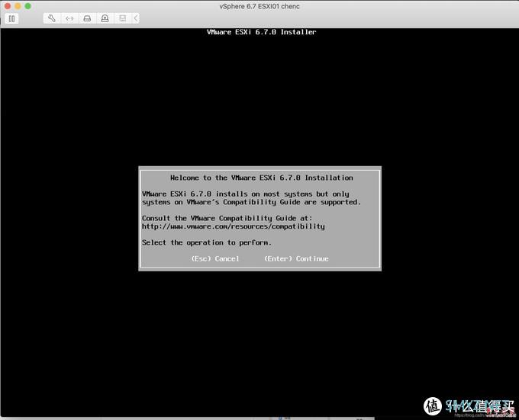This screenshot has width=519, height=420.
Task: Click the CD/DVD drive icon in toolbar
Action: point(105,18)
